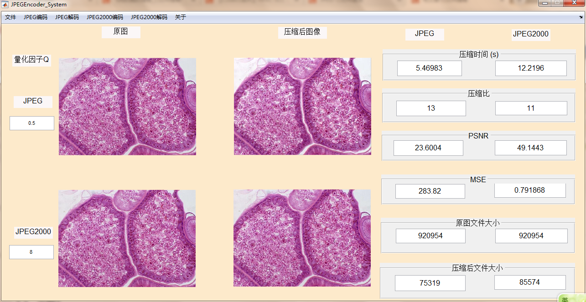Open the 关于 menu
This screenshot has height=302, width=586.
(181, 17)
